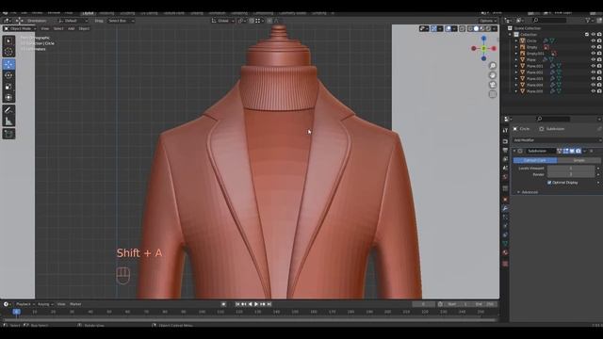Switch perspective/orthographic grid icon
This screenshot has height=339, width=603.
pos(492,94)
